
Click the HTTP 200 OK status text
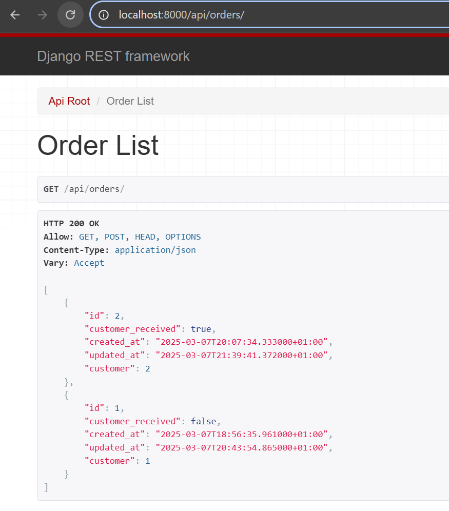pos(71,224)
